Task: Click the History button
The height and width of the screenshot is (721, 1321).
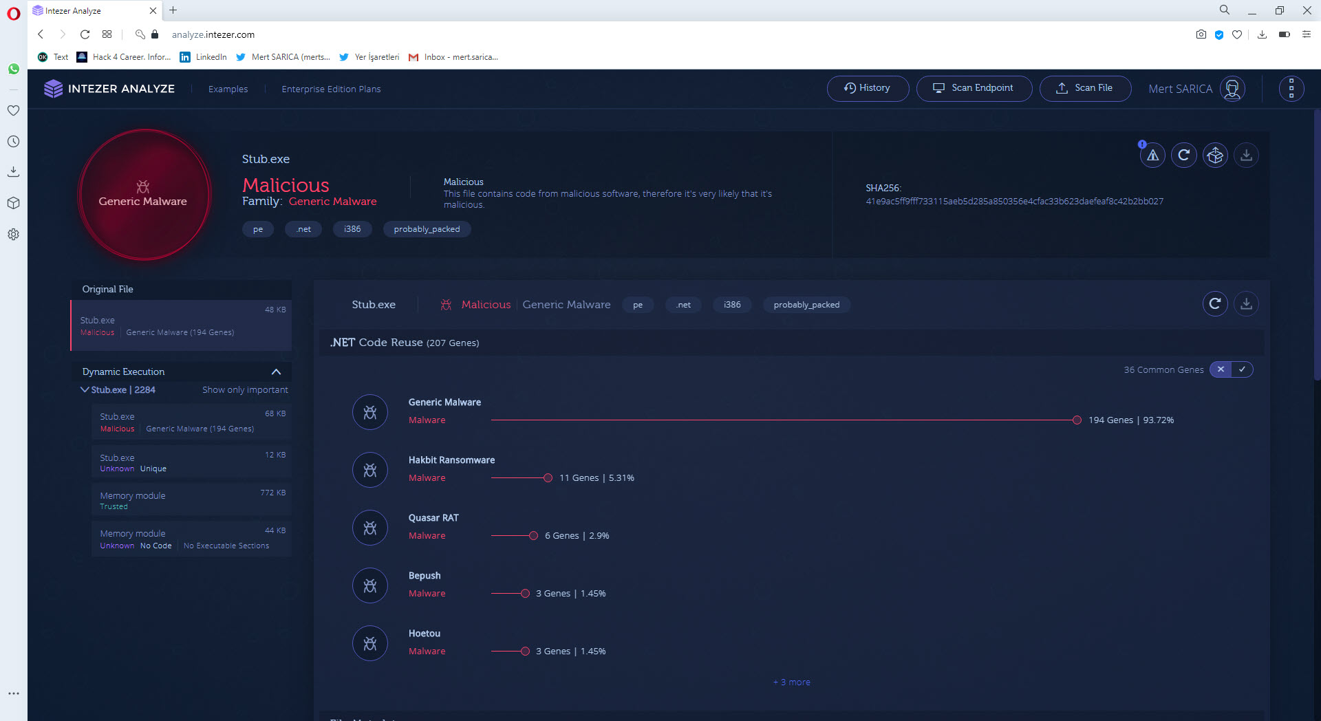Action: tap(868, 88)
